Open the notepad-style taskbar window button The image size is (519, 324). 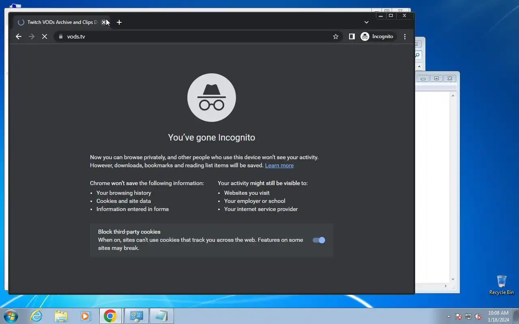tap(161, 316)
